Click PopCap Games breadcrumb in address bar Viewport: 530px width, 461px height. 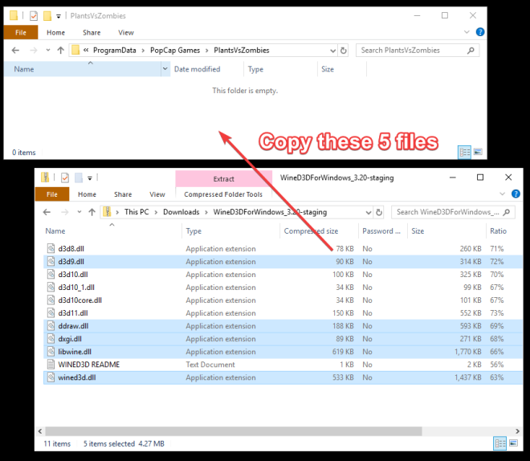pyautogui.click(x=175, y=51)
